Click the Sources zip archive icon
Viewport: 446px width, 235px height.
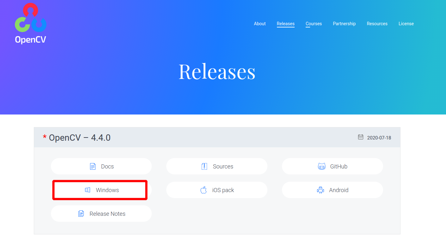click(x=204, y=166)
